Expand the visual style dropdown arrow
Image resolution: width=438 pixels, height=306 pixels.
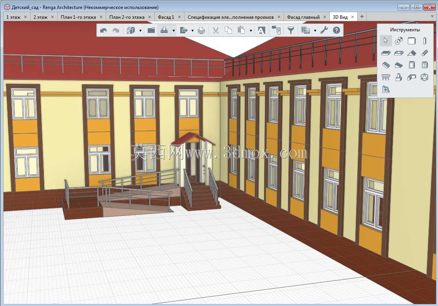[315, 31]
